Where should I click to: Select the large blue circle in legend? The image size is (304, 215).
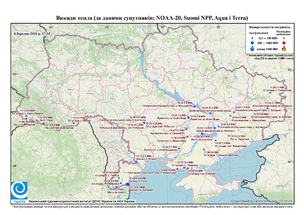tap(253, 43)
